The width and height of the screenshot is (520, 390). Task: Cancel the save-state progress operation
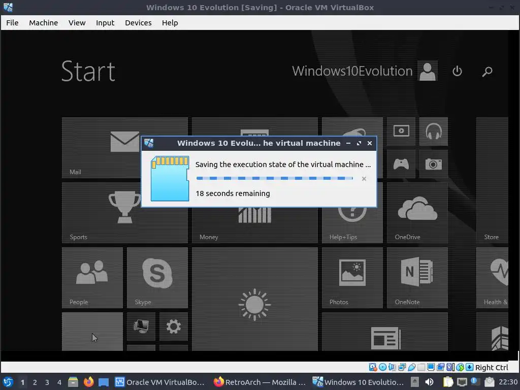coord(364,179)
